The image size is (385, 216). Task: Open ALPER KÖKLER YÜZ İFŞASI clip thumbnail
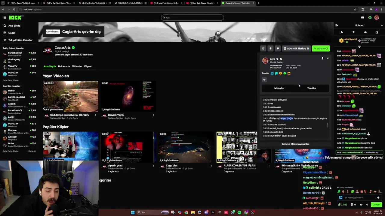point(237,147)
